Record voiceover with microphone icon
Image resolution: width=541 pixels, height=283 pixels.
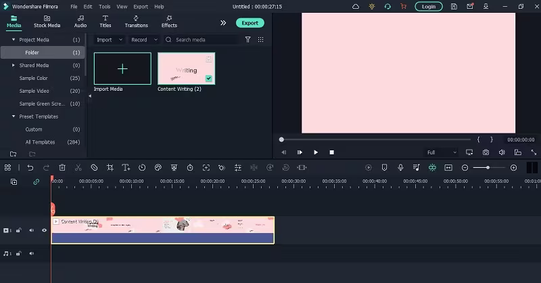tap(400, 168)
